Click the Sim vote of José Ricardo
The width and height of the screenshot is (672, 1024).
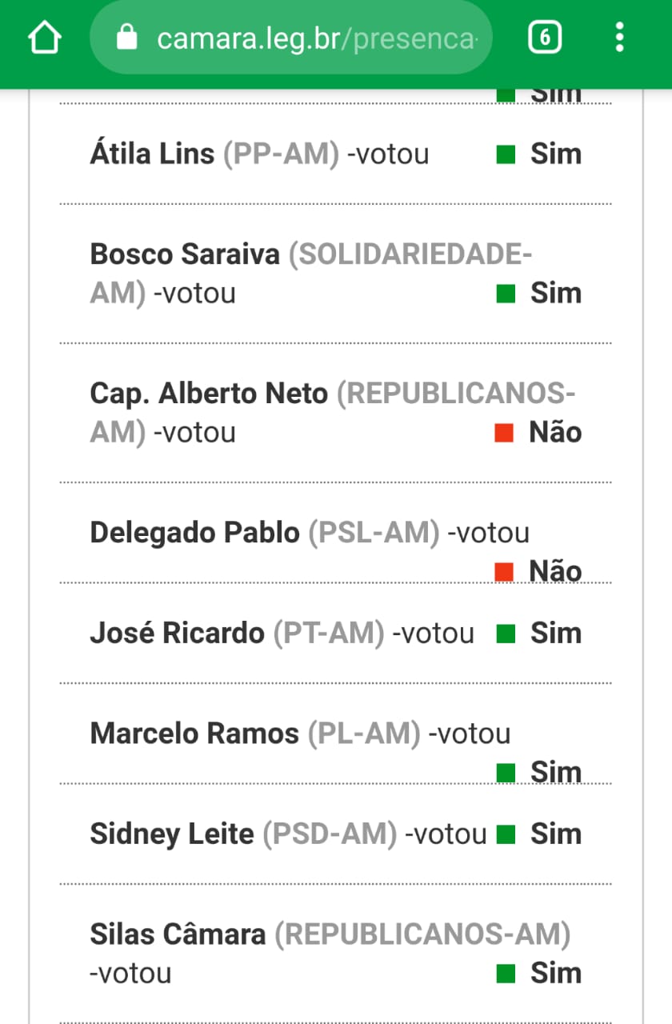[x=556, y=634]
